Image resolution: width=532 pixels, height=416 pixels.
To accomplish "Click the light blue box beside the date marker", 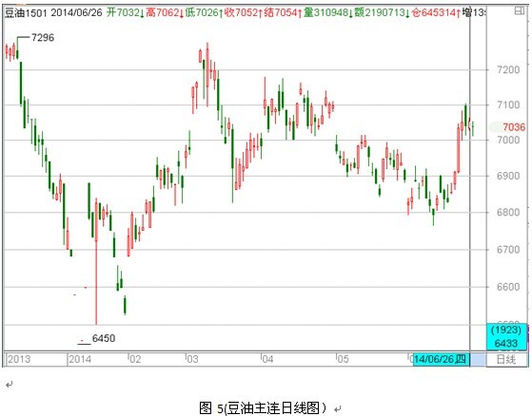I will coord(478,359).
